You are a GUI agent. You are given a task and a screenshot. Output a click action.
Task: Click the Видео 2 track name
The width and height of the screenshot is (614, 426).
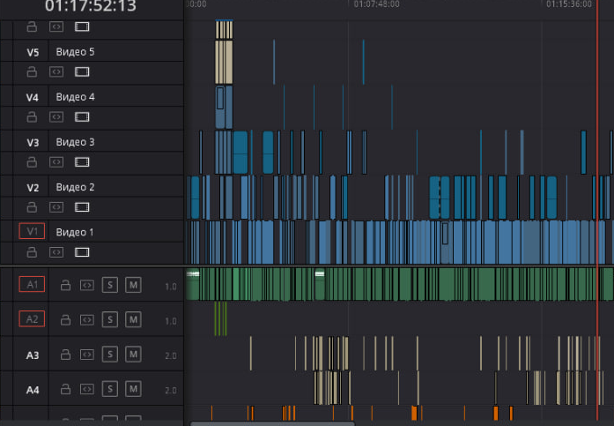click(x=75, y=187)
